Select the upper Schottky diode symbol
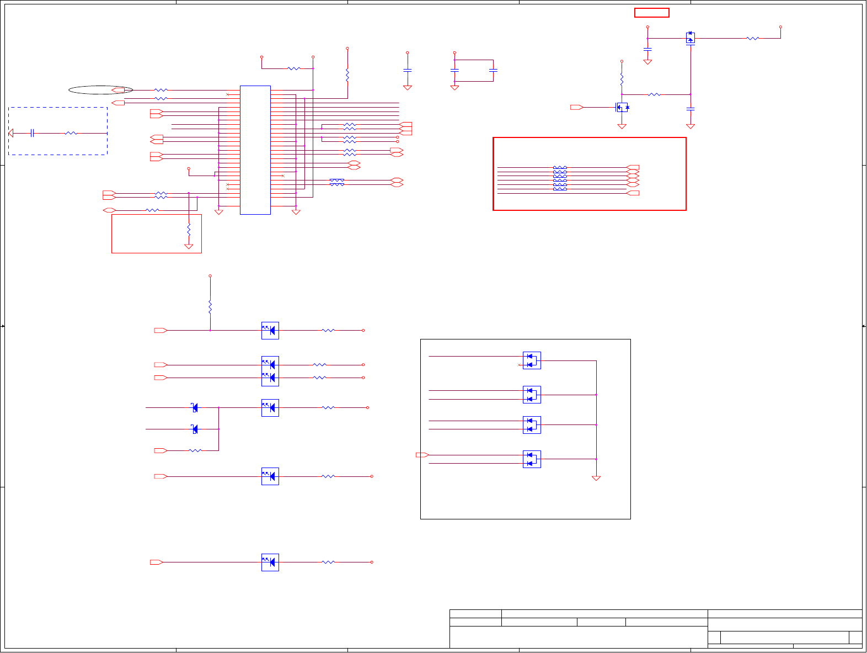Screen dimensions: 867x653 (x=194, y=407)
